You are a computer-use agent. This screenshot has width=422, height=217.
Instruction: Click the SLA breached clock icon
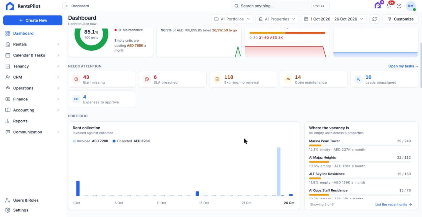click(147, 79)
